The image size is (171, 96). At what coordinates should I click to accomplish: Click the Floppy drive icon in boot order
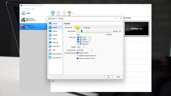pos(80,37)
